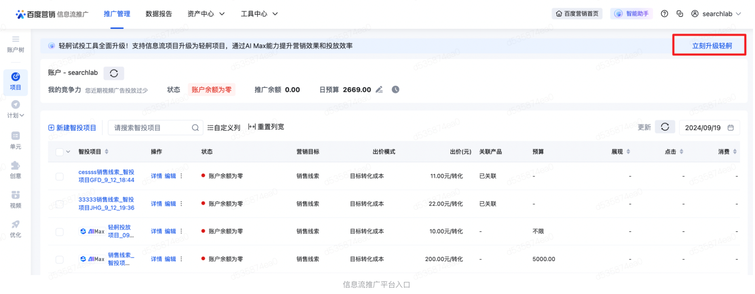Open more actions for cessss project
This screenshot has width=755, height=294.
[x=182, y=176]
